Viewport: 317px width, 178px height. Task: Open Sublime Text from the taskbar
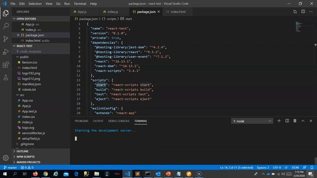tap(138, 174)
